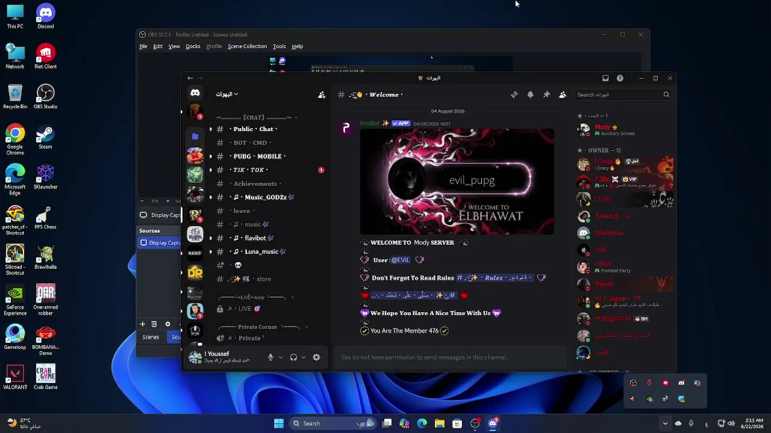This screenshot has width=771, height=433.
Task: Open Discord direct messages home icon
Action: 195,93
